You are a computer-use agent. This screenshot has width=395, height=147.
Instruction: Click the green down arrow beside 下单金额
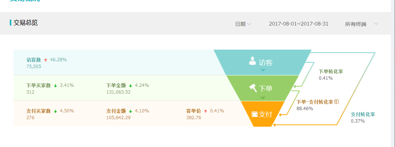pos(131,86)
